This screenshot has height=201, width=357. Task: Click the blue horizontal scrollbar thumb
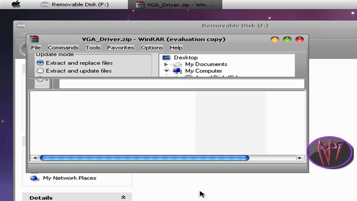pos(144,158)
